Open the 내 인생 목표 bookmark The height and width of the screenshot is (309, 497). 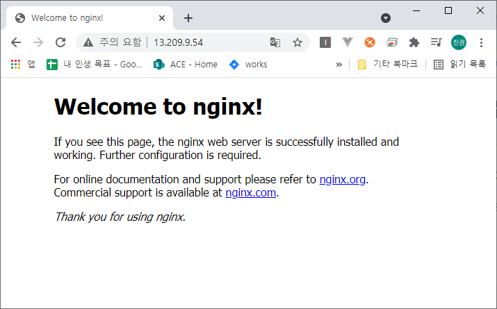pos(95,65)
